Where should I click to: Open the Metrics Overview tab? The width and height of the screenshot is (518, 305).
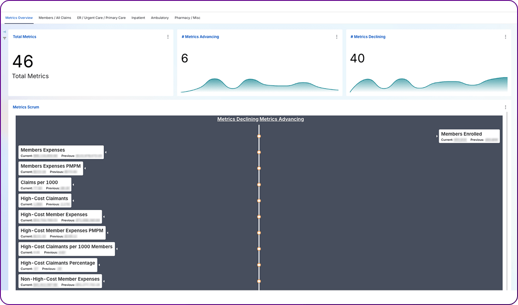(19, 18)
